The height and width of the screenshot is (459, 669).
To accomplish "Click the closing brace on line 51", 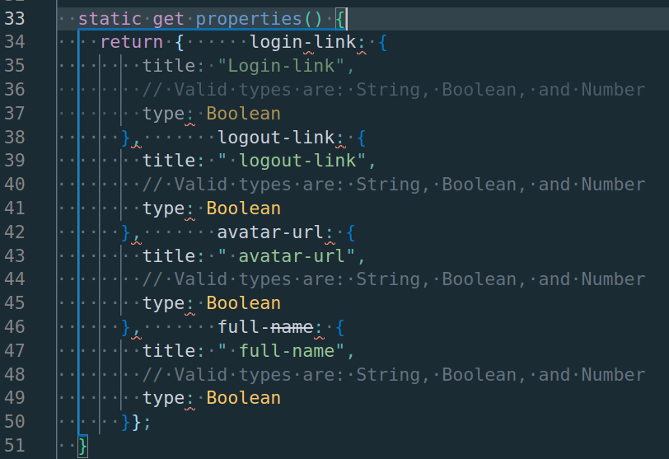I will 82,446.
